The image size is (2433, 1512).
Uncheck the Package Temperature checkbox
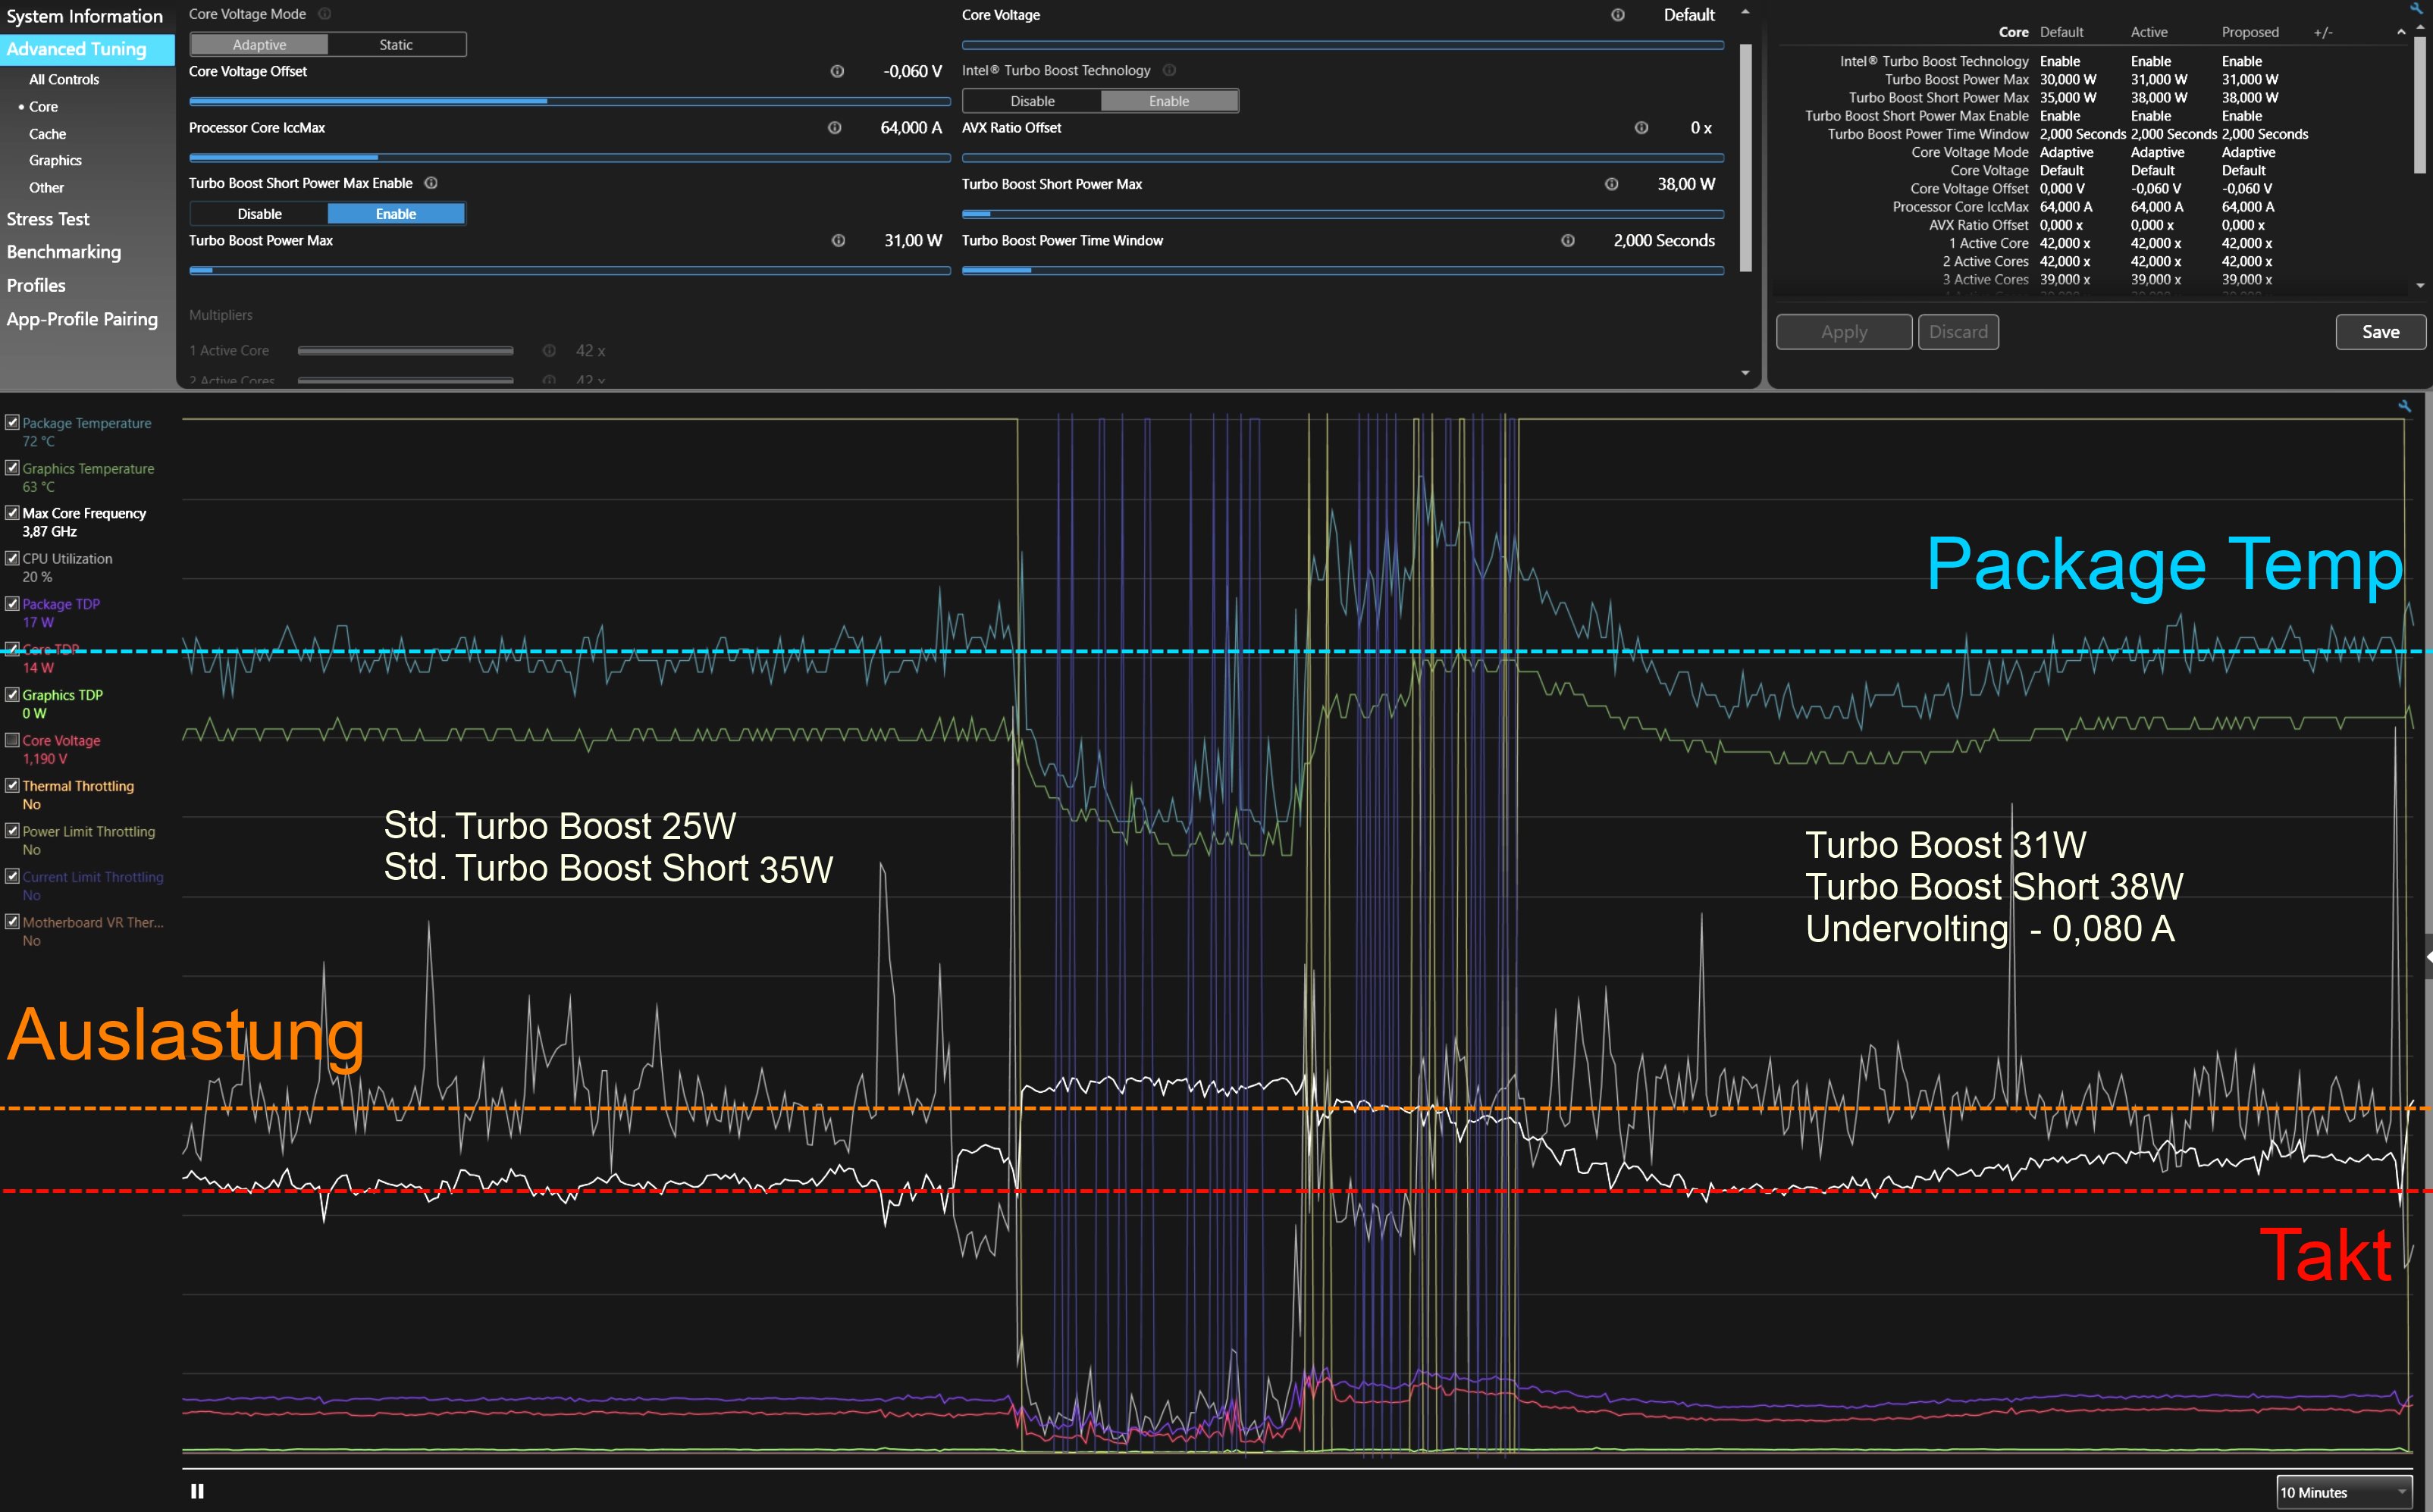tap(12, 422)
